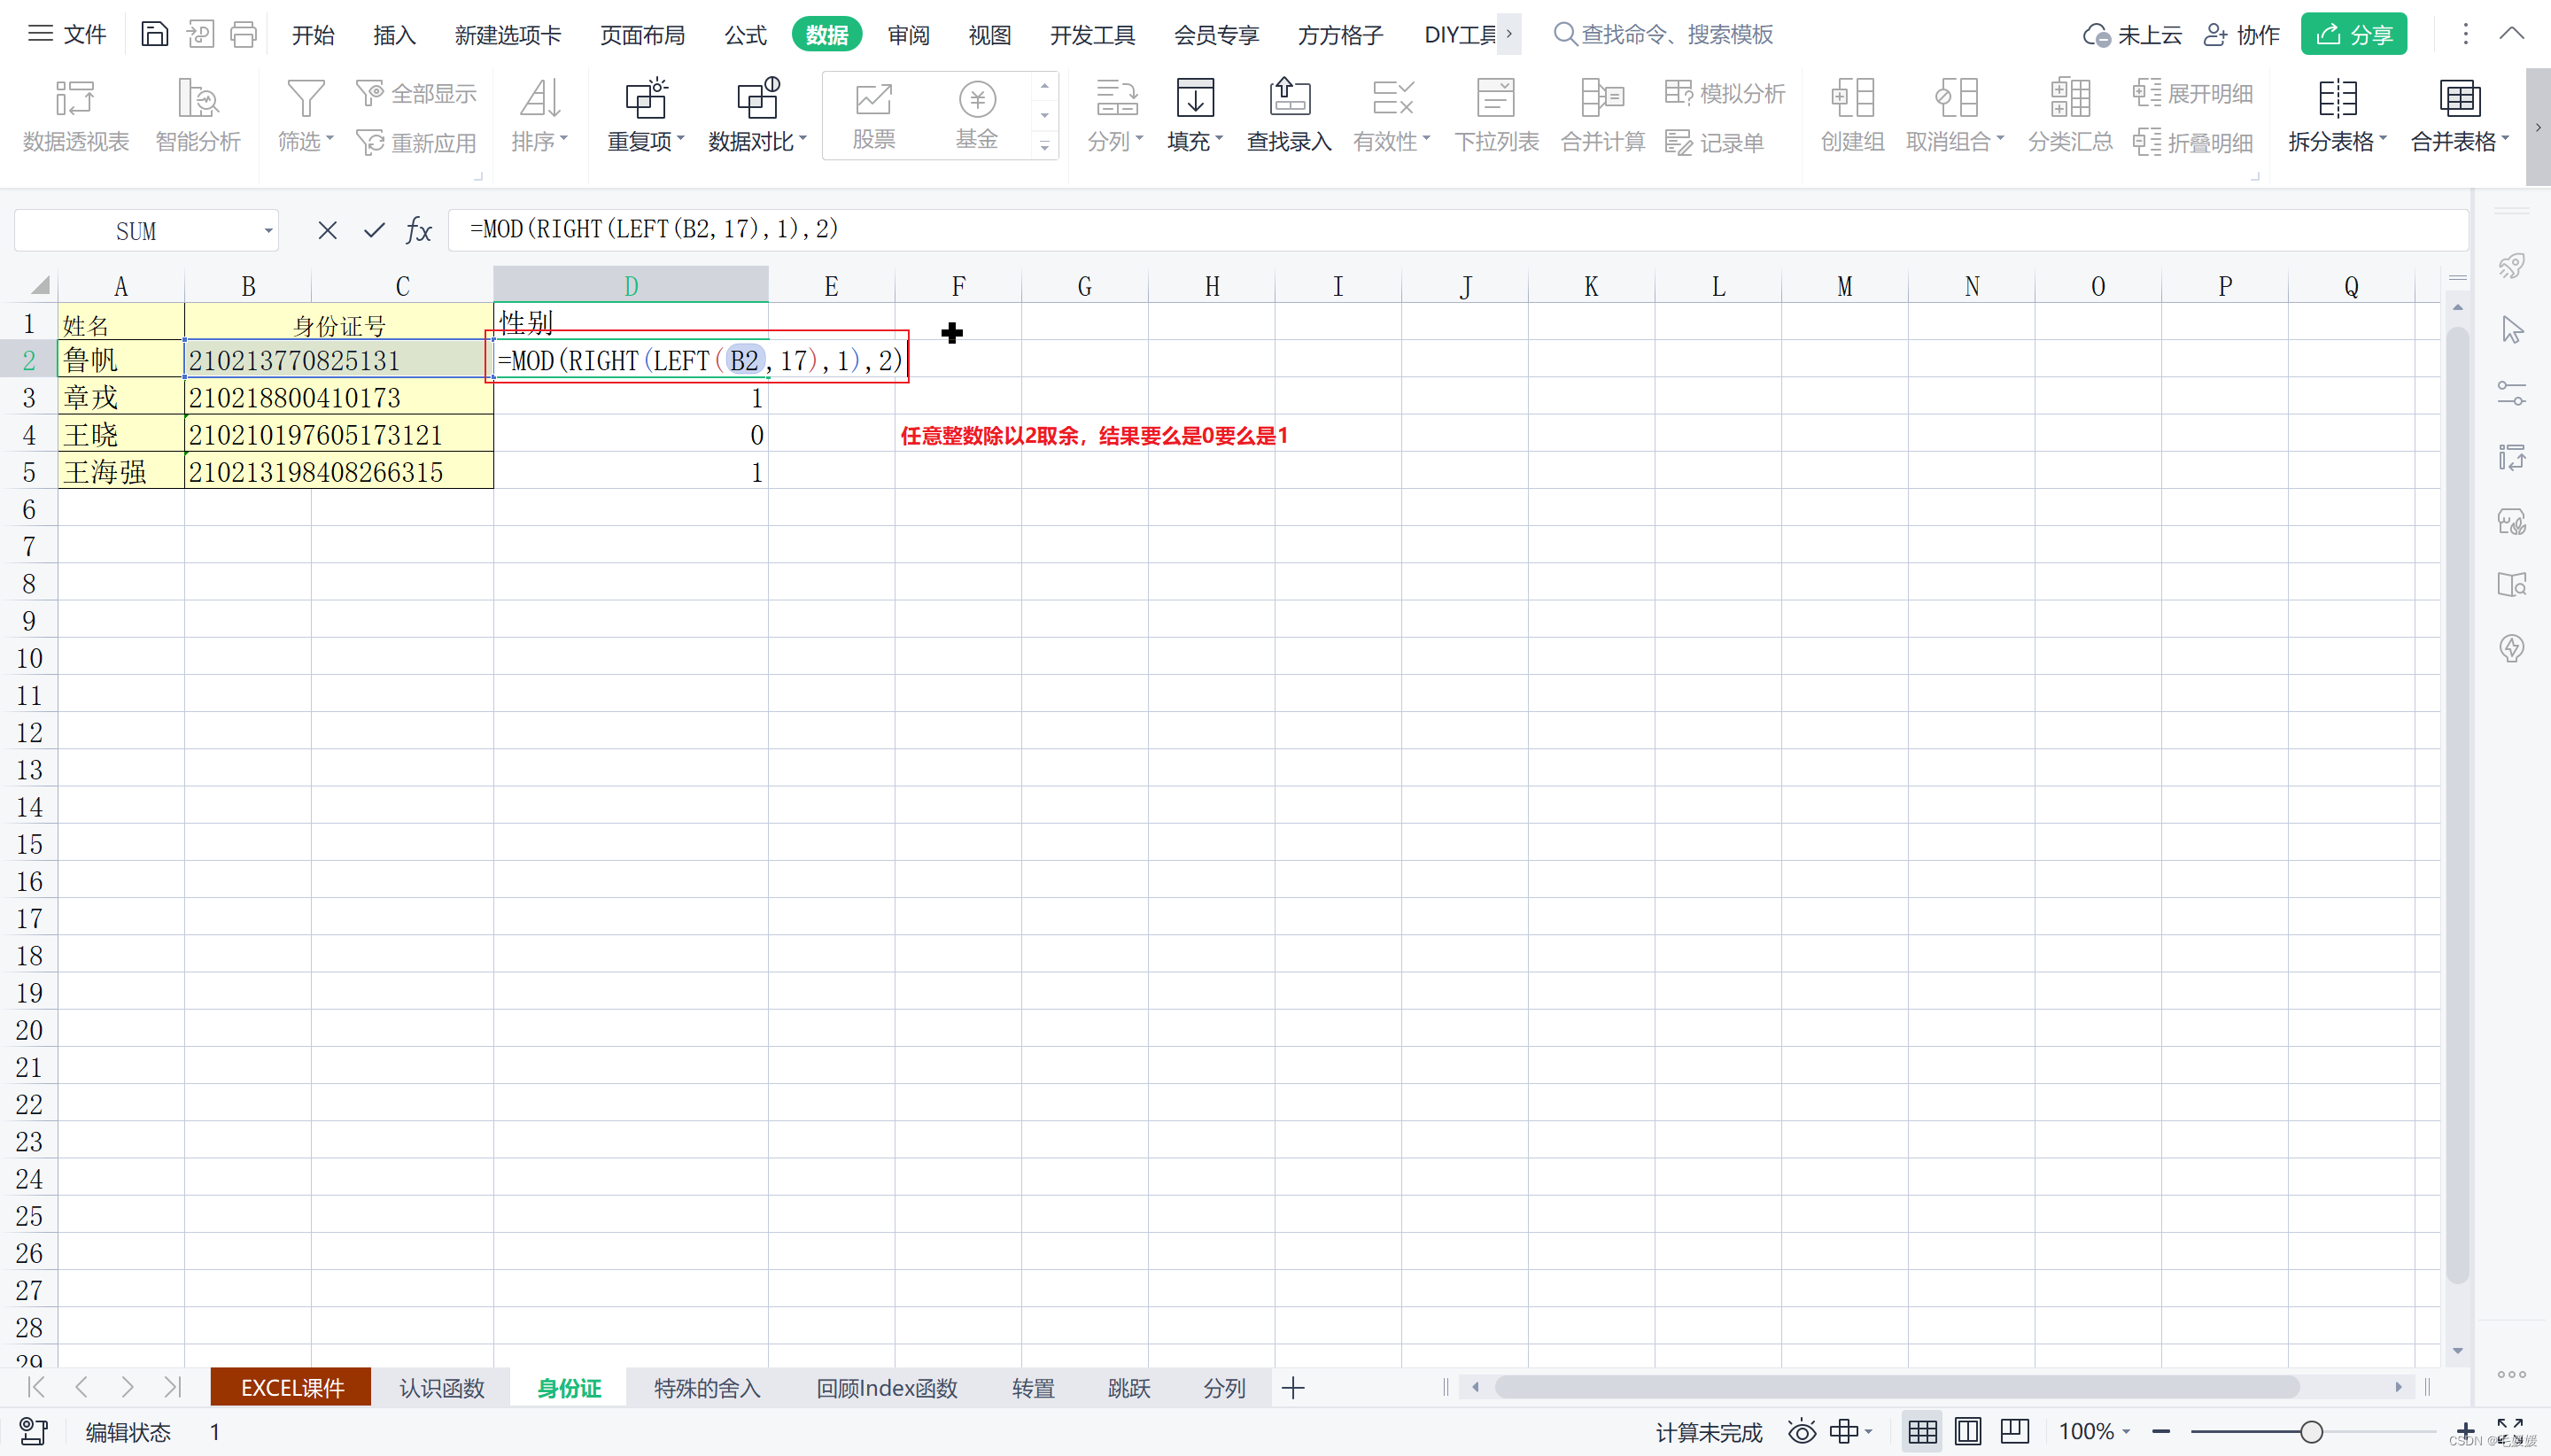
Task: Click the zoom out minus button
Action: (x=2161, y=1432)
